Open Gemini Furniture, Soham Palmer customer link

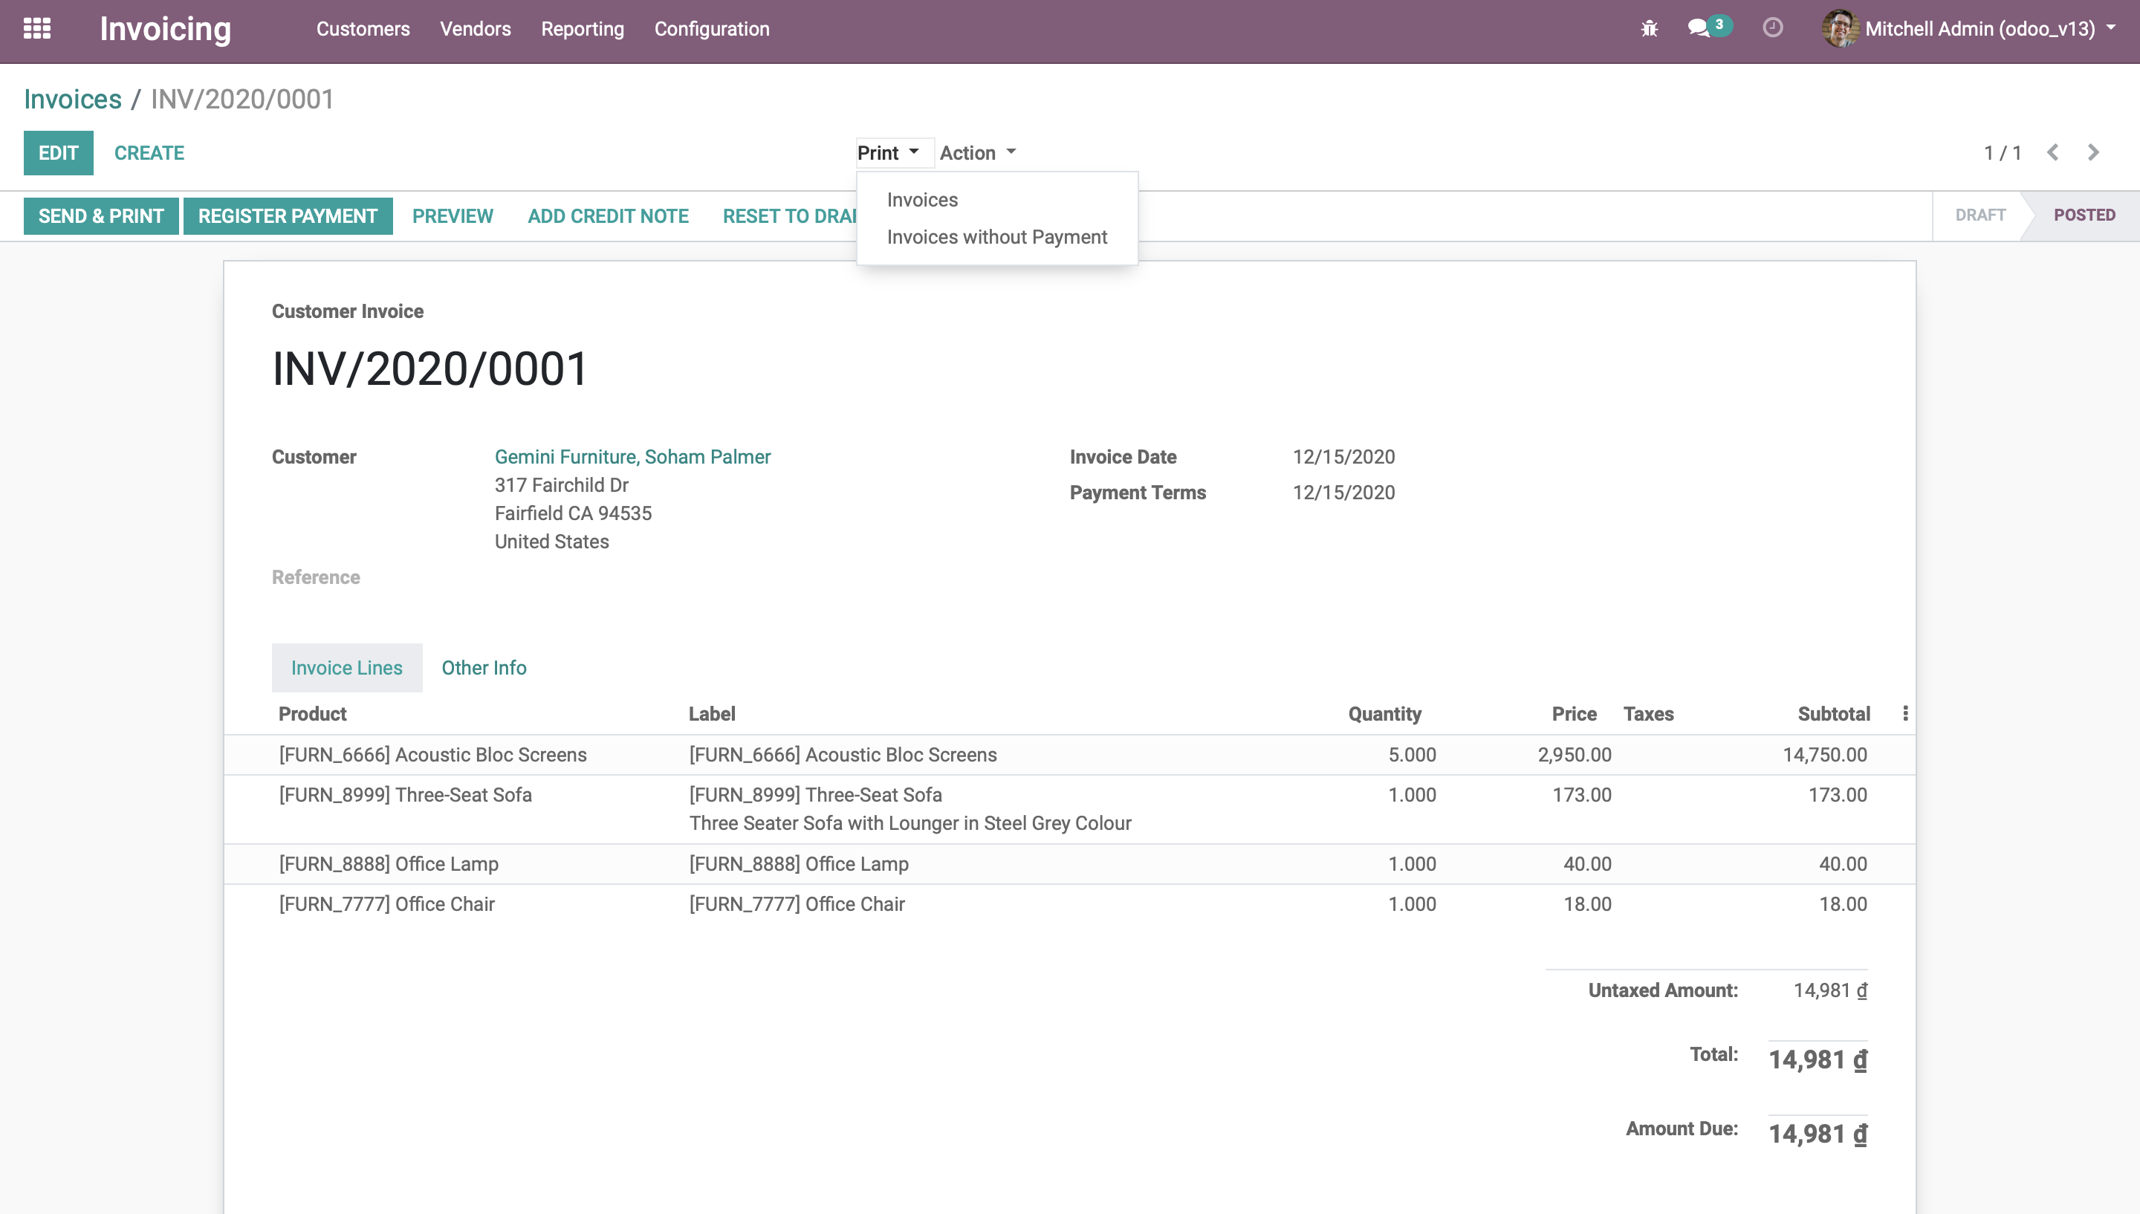coord(632,457)
